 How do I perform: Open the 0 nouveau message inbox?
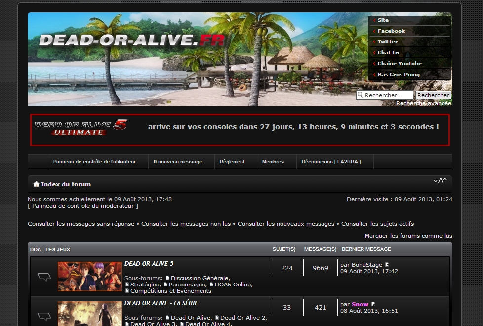[178, 162]
